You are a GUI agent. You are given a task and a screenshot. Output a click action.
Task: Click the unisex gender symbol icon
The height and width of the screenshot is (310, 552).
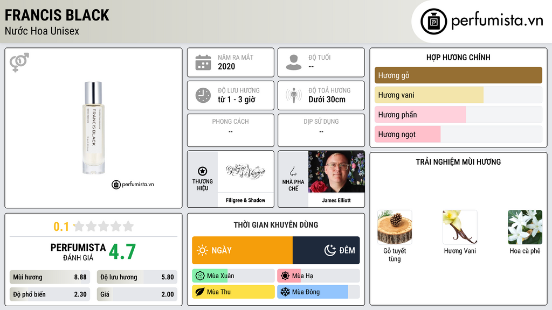pos(19,62)
